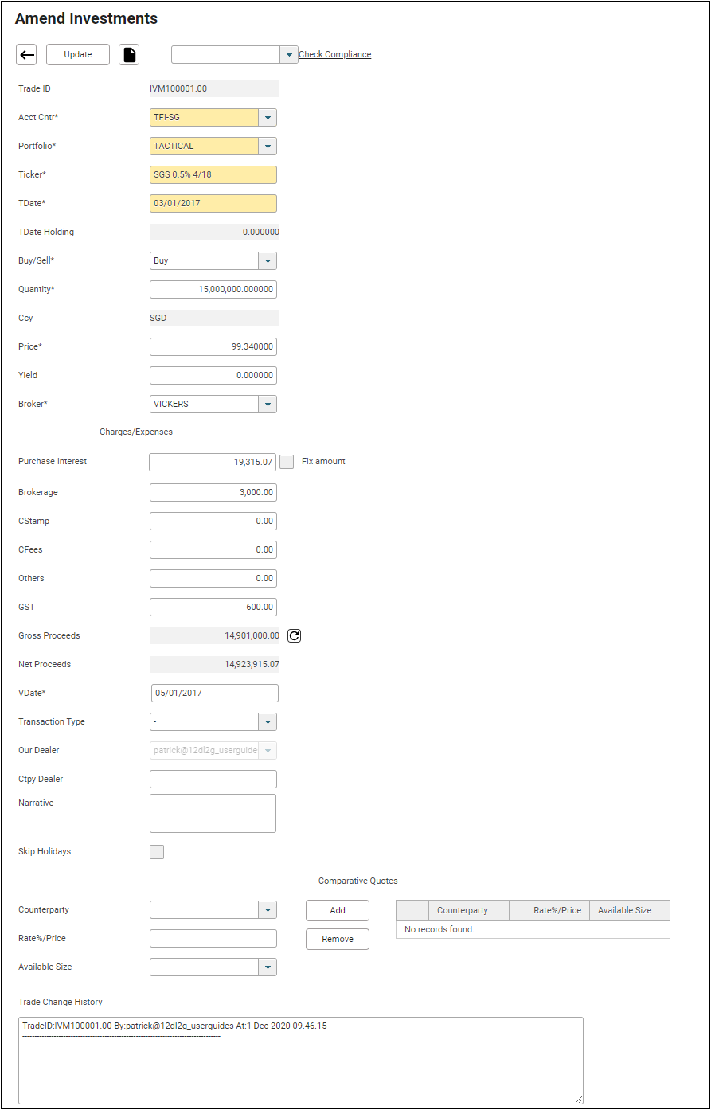Open the Acct Cntr dropdown
Viewport: 711px width, 1110px height.
click(x=268, y=118)
